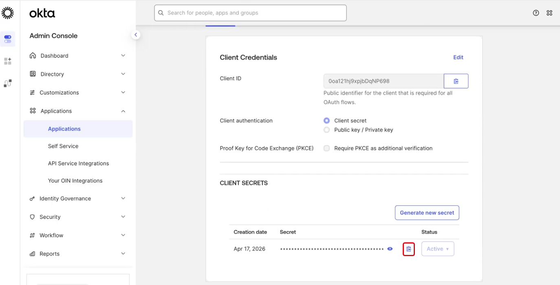
Task: Expand the Reports menu chevron
Action: point(123,254)
